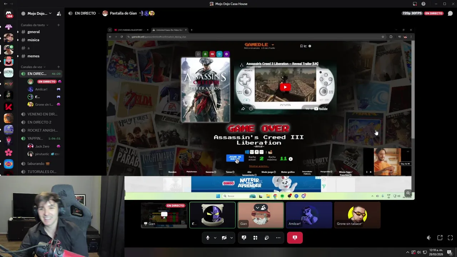The image size is (457, 257).
Task: Open Discord direct messages home icon
Action: (9, 14)
